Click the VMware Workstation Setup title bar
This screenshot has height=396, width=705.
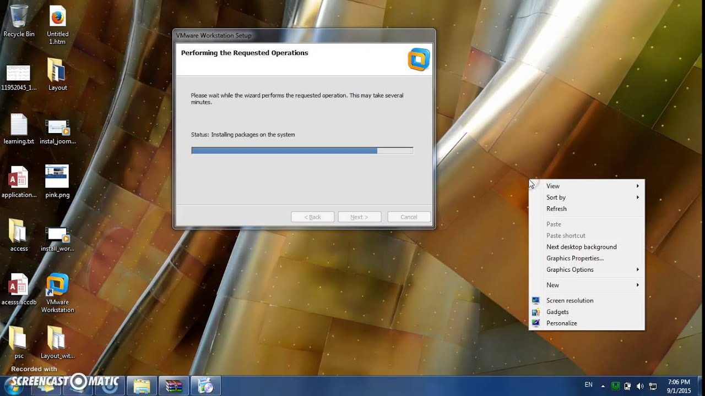click(x=304, y=35)
